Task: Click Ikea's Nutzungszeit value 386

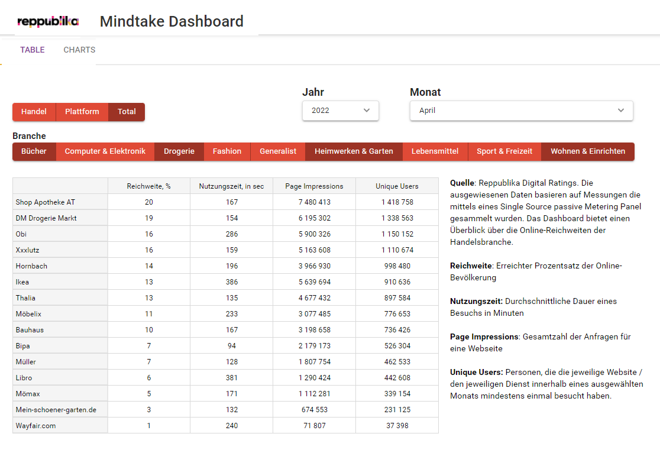Action: pyautogui.click(x=232, y=282)
